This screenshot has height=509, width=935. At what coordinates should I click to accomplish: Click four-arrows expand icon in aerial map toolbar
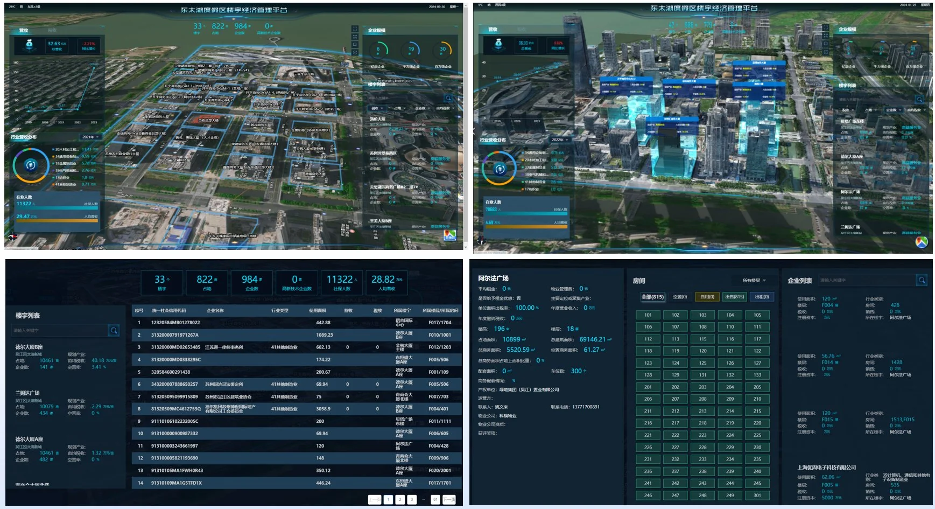[355, 37]
